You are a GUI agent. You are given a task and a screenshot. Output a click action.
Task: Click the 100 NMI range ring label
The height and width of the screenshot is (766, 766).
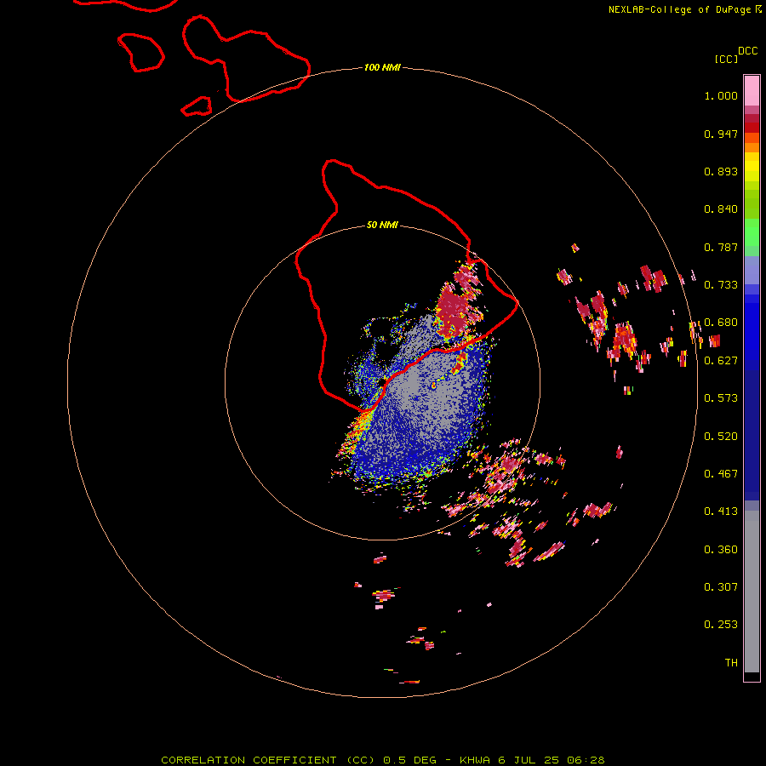[x=382, y=67]
